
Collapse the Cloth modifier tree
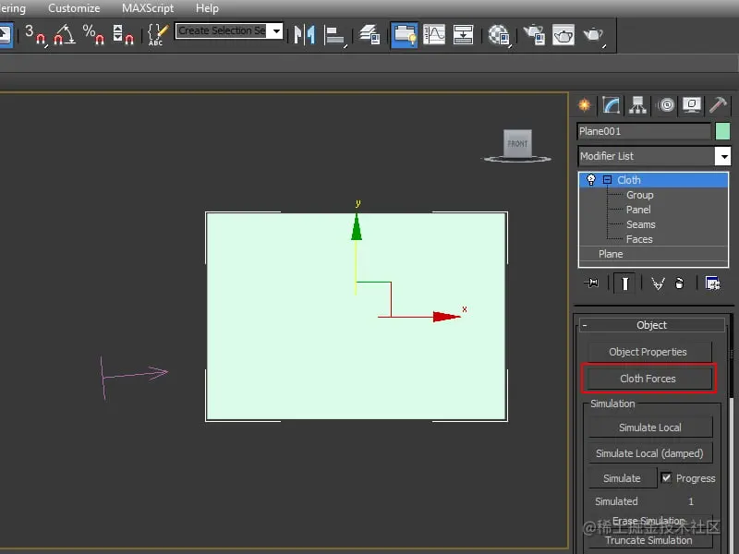pos(608,179)
